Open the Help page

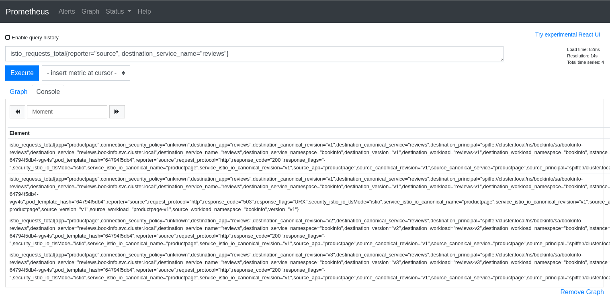pyautogui.click(x=144, y=12)
